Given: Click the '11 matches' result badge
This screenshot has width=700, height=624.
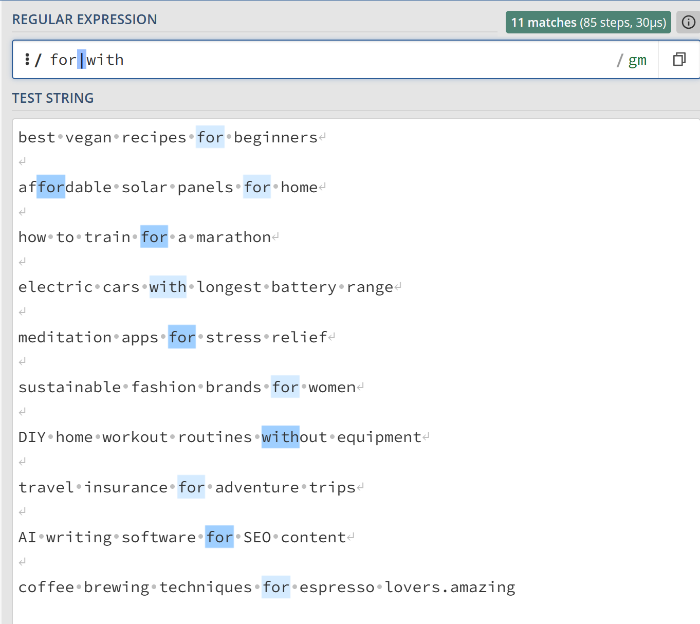Looking at the screenshot, I should pyautogui.click(x=588, y=22).
